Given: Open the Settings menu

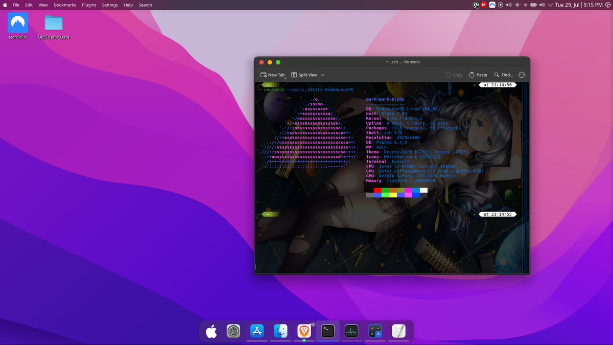Looking at the screenshot, I should click(110, 5).
